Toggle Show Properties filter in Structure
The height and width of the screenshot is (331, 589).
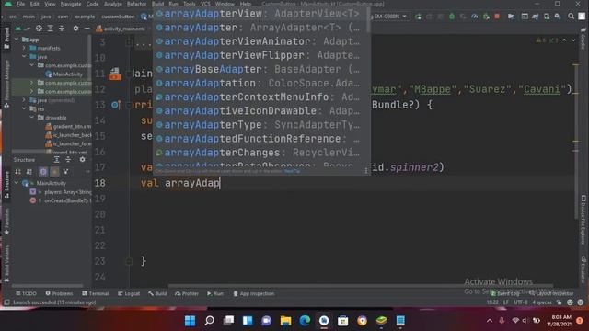click(x=43, y=172)
